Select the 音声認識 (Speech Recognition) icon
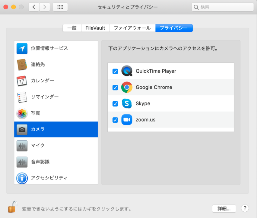The width and height of the screenshot is (257, 218). tap(22, 162)
